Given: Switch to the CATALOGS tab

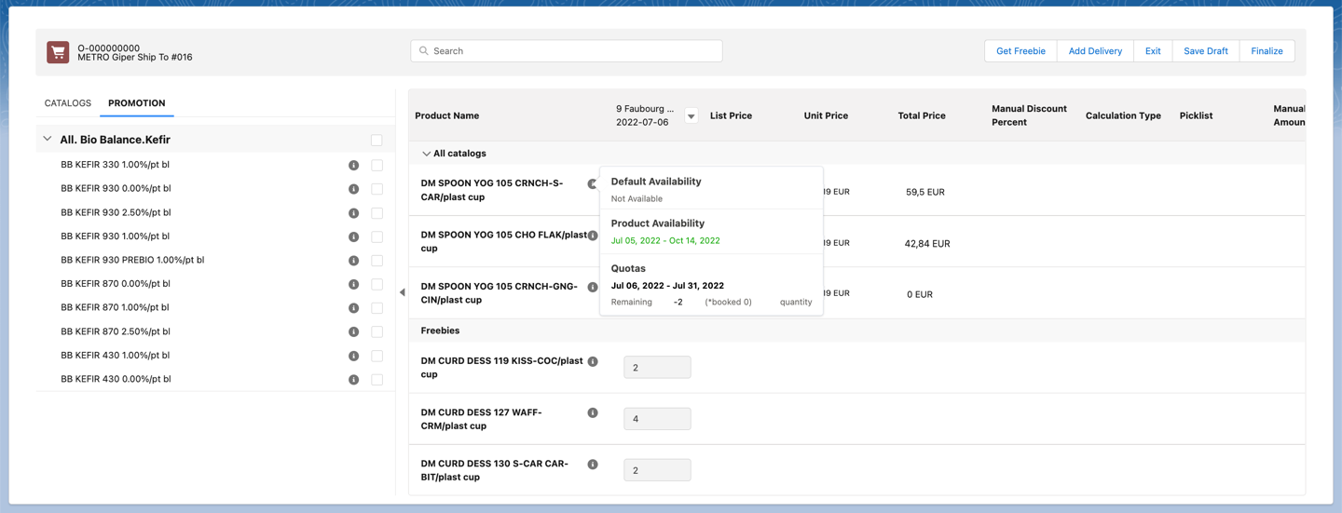Looking at the screenshot, I should (68, 103).
